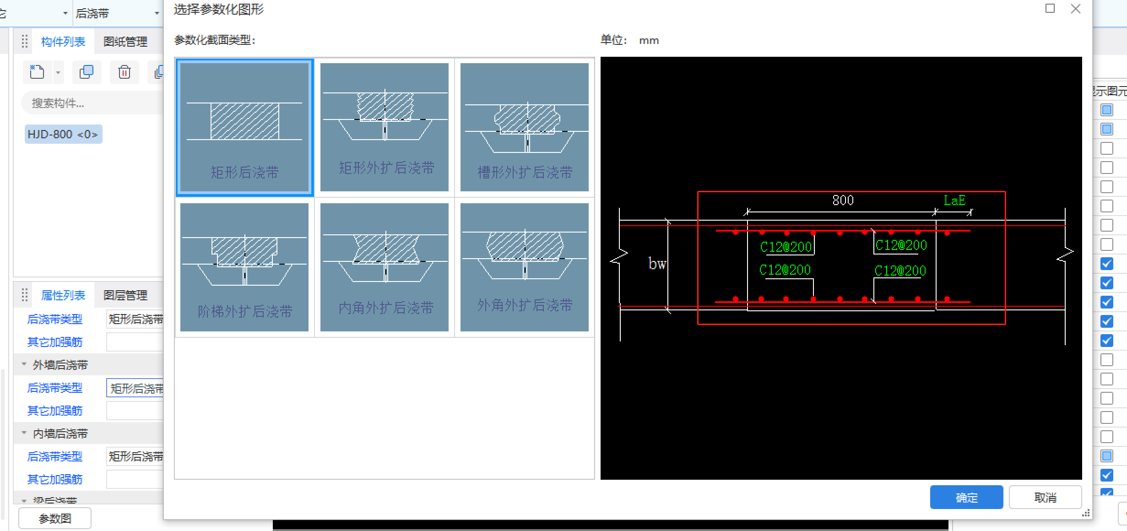Click the 内墙后浇带 type value field
The width and height of the screenshot is (1127, 531).
[135, 456]
